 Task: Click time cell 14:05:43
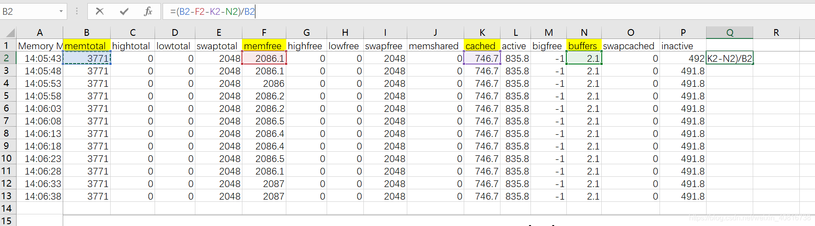(x=40, y=58)
